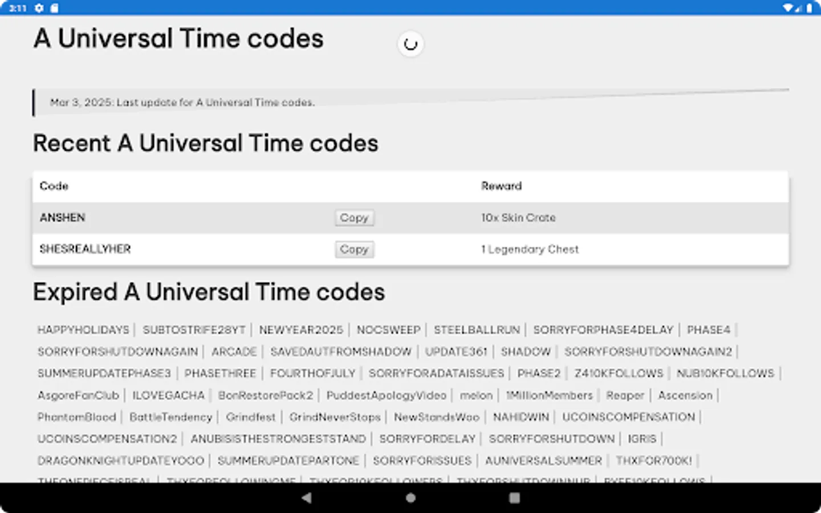Tap the battery icon in status bar

(809, 8)
